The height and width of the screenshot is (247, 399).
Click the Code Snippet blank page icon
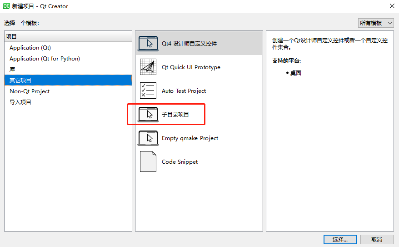pyautogui.click(x=148, y=161)
